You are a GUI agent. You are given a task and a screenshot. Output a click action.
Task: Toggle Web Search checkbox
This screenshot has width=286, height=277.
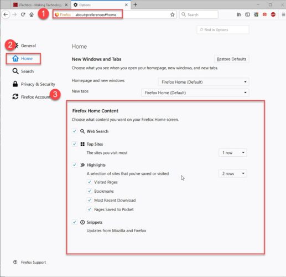point(75,131)
